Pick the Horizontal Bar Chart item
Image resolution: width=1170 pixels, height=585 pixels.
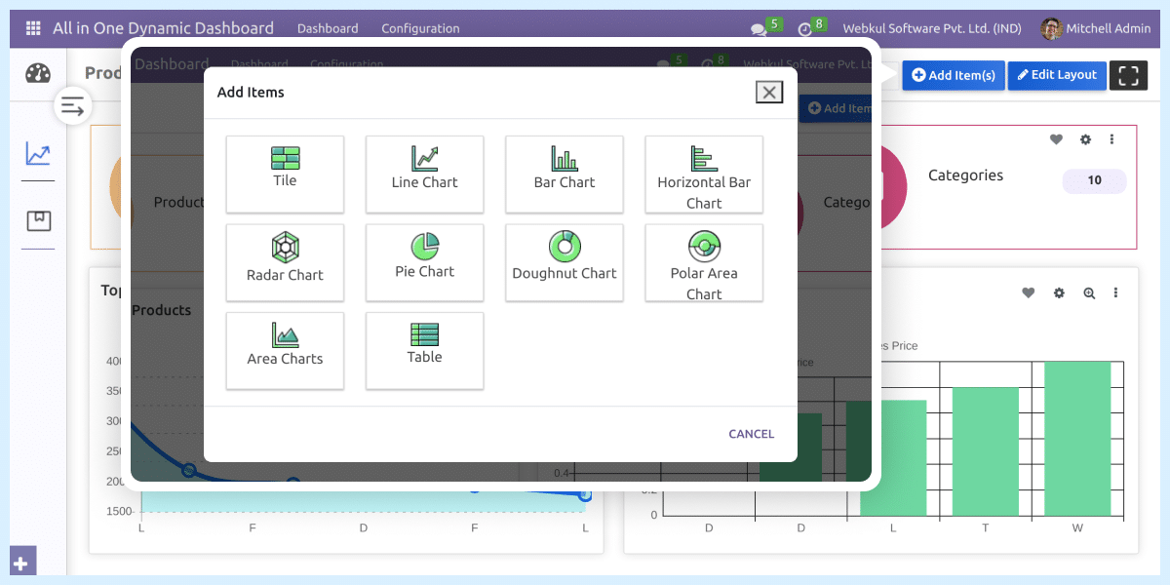click(703, 175)
